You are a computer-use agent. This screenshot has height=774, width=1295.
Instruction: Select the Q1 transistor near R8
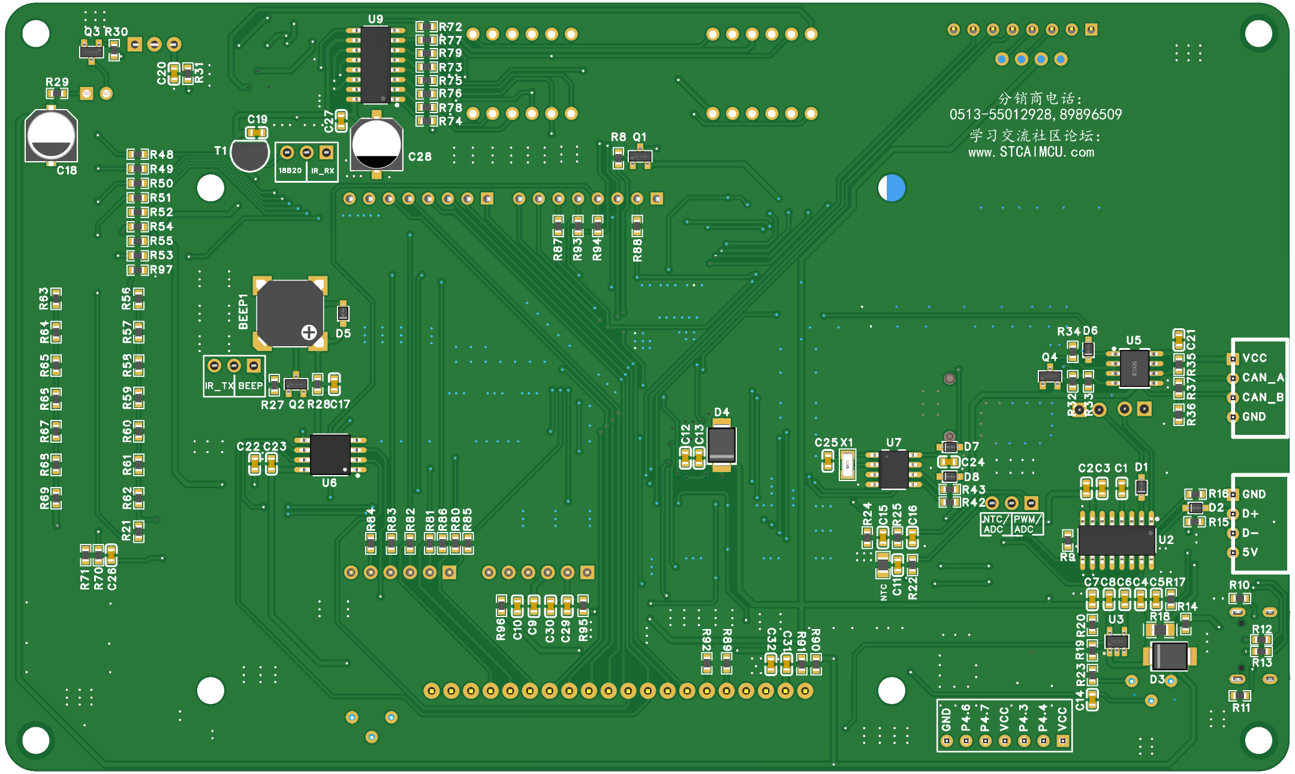(640, 157)
